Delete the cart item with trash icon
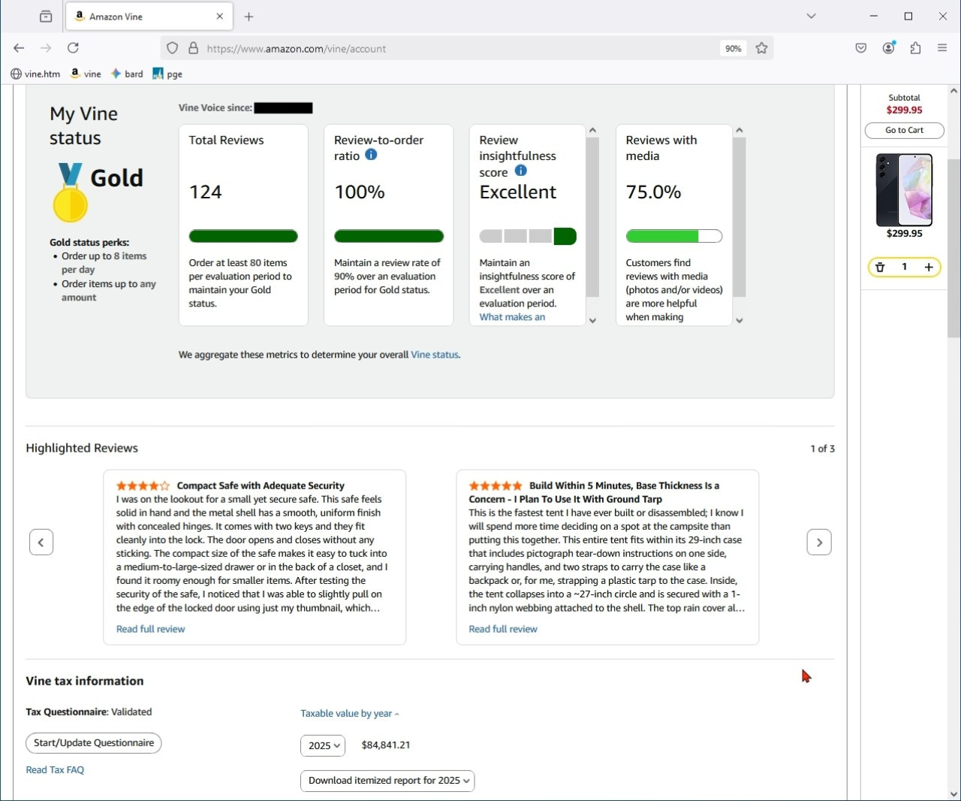The image size is (961, 801). point(880,267)
